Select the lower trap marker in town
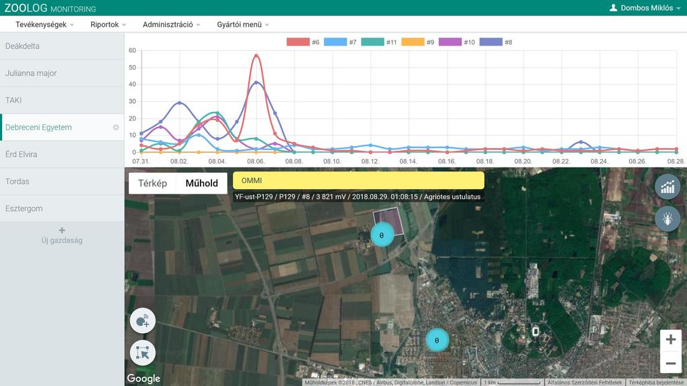Viewport: 687px width, 386px height. pyautogui.click(x=437, y=340)
